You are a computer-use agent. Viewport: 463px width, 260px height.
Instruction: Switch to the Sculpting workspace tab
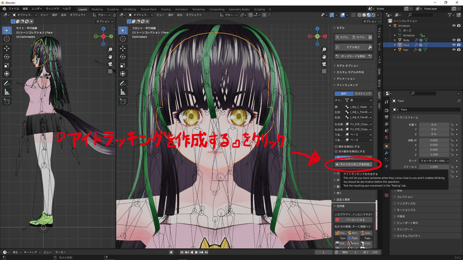[113, 9]
